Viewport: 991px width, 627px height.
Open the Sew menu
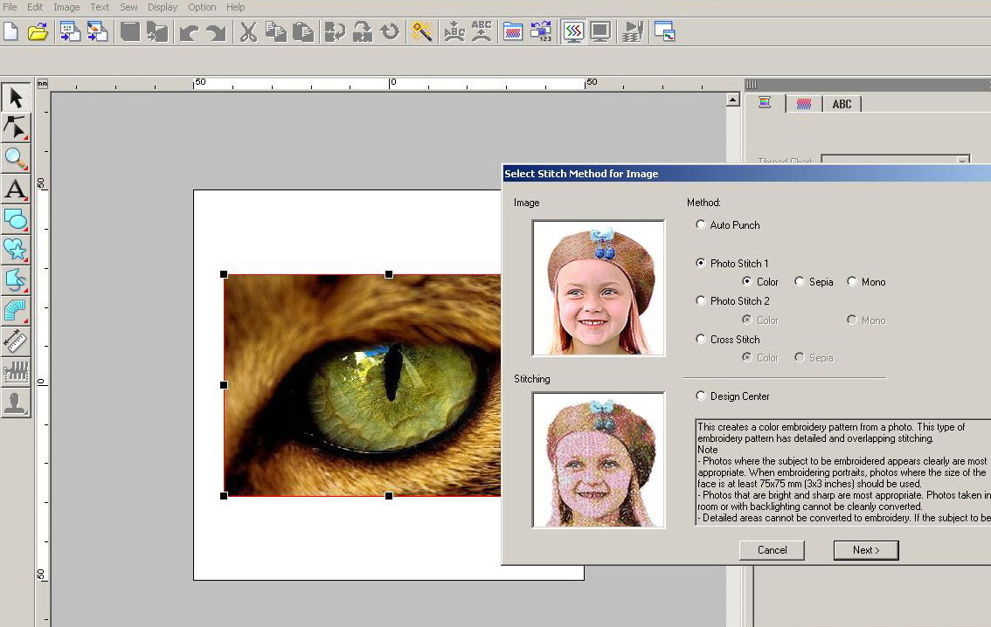coord(128,7)
